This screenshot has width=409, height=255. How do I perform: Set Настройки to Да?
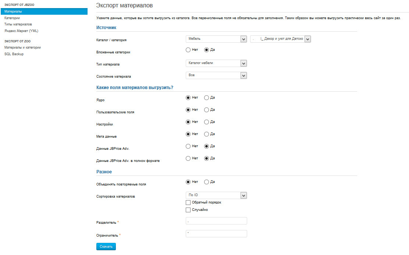[206, 122]
